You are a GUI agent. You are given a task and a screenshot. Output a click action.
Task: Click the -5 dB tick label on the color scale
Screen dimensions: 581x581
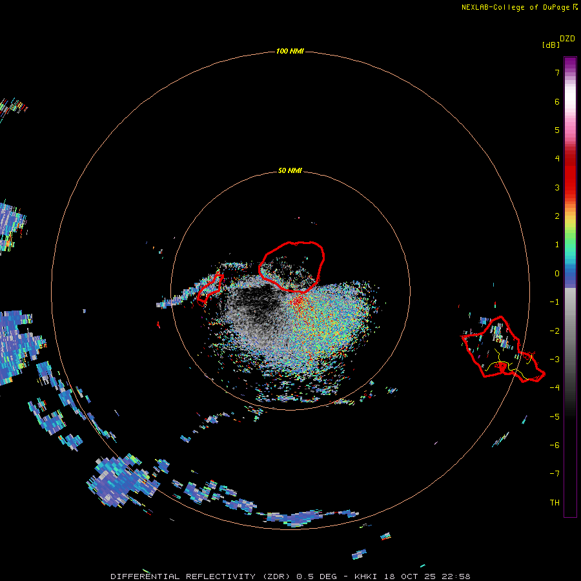pos(555,417)
